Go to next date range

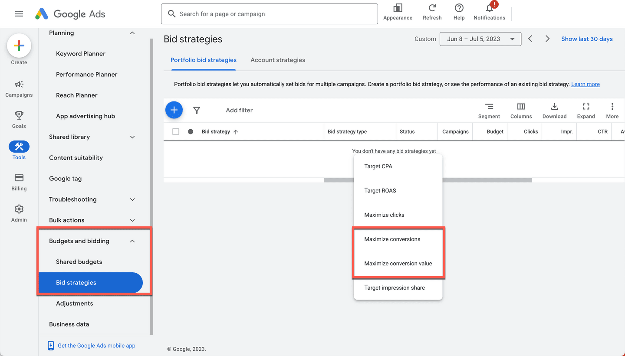(548, 39)
